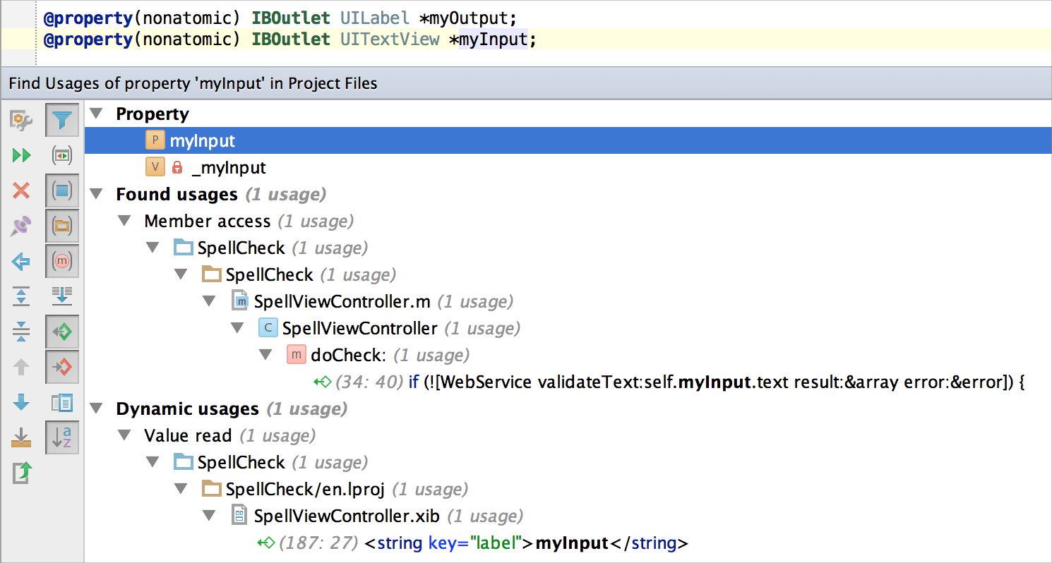The height and width of the screenshot is (563, 1052).
Task: Collapse the Found usages node
Action: (x=97, y=194)
